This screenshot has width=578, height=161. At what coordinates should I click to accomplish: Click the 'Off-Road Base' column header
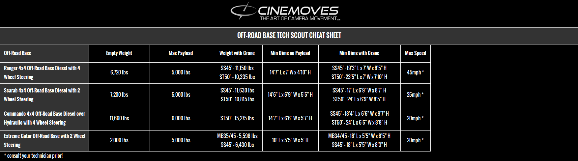point(17,53)
